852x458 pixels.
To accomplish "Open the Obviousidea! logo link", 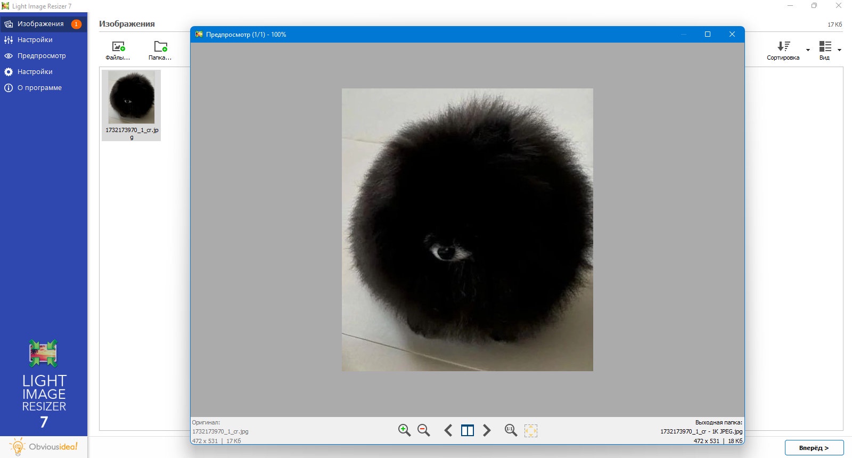I will pyautogui.click(x=44, y=447).
